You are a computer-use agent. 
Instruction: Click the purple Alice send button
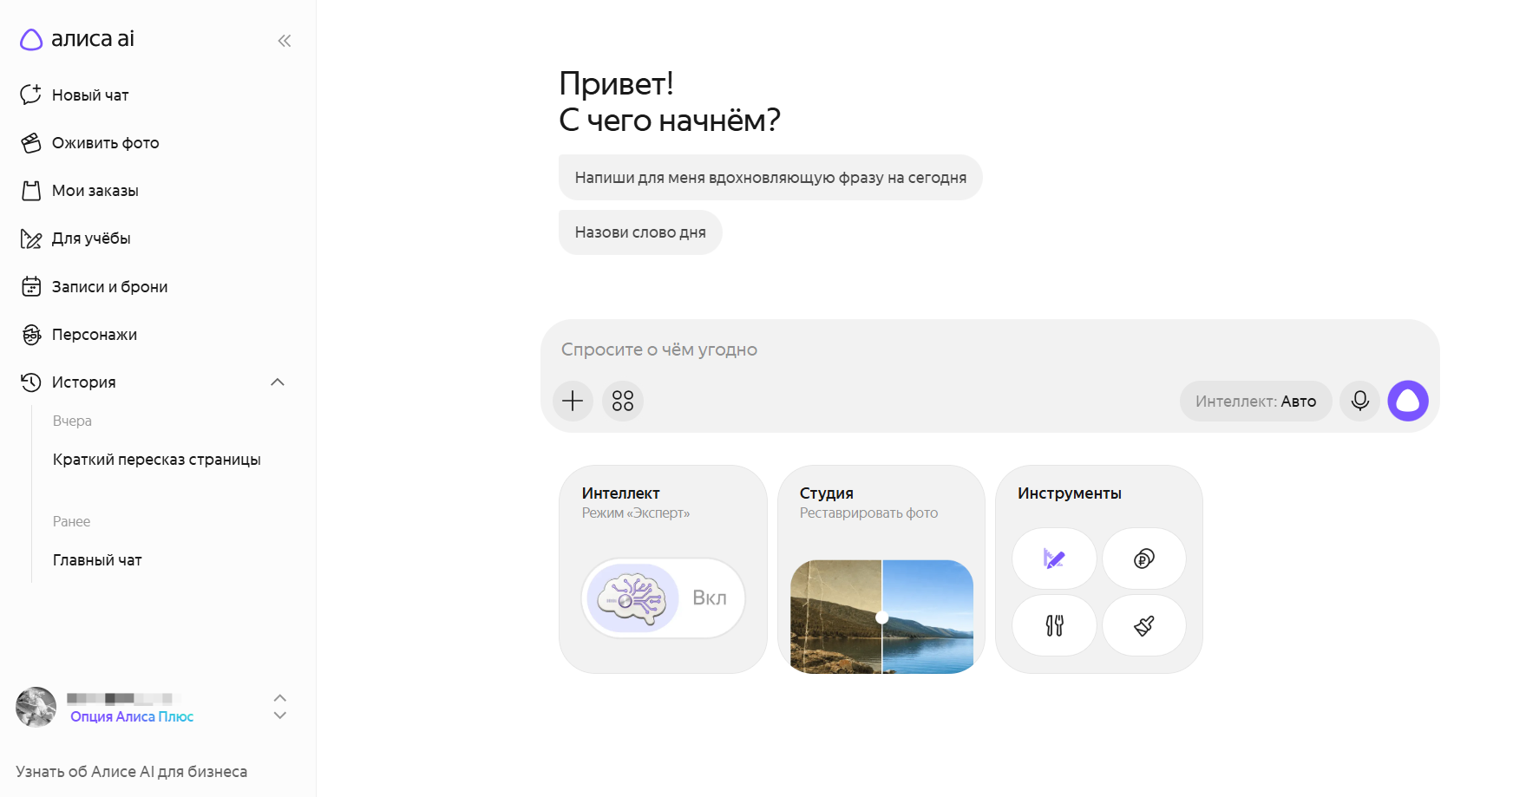coord(1408,401)
